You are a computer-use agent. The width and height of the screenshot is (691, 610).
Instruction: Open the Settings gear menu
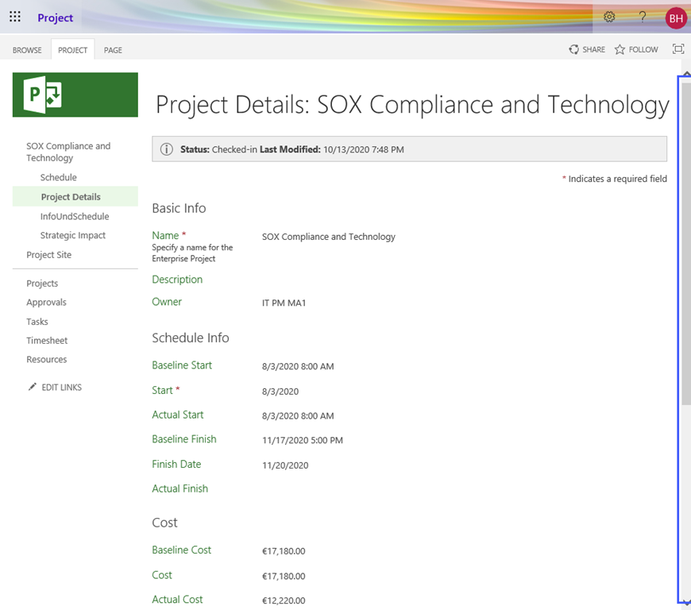point(609,17)
